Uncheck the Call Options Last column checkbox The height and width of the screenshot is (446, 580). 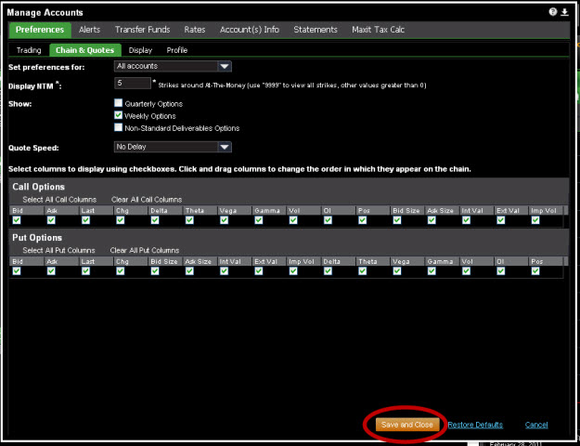[x=85, y=220]
